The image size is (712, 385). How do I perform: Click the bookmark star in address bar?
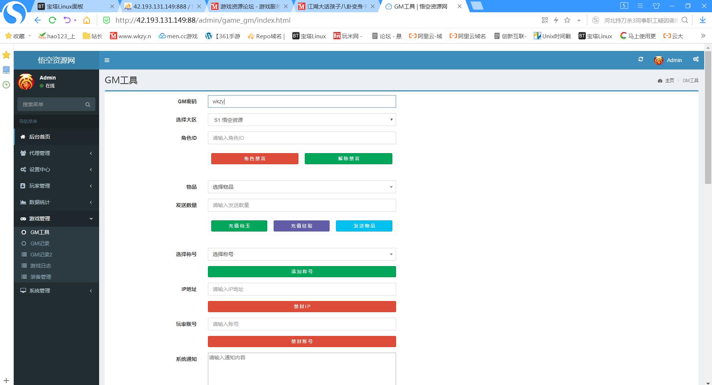[567, 20]
